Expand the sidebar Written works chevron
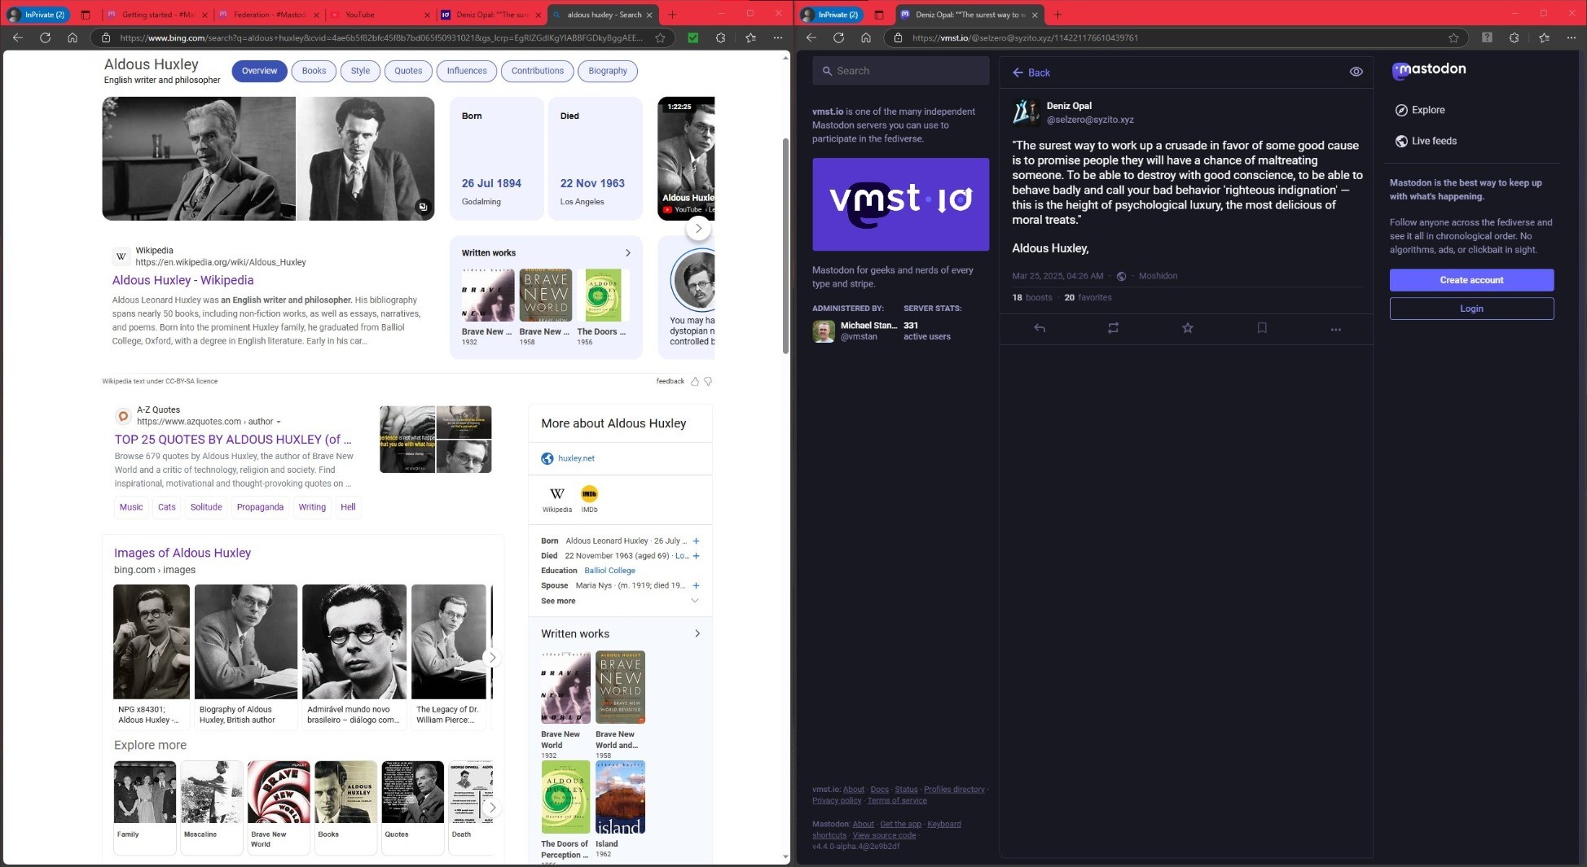Screen dimensions: 1587x867 pyautogui.click(x=697, y=633)
